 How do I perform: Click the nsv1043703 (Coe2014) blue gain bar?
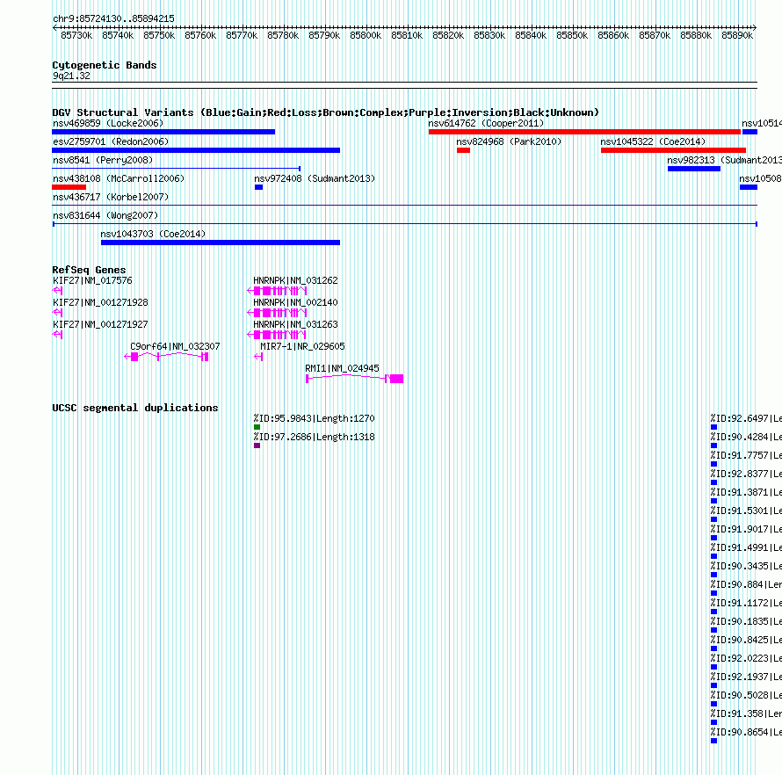pyautogui.click(x=221, y=243)
